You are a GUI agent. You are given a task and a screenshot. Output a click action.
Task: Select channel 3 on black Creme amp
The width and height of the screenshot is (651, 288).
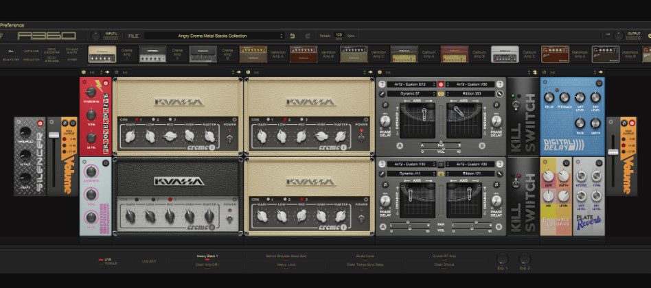tap(170, 200)
